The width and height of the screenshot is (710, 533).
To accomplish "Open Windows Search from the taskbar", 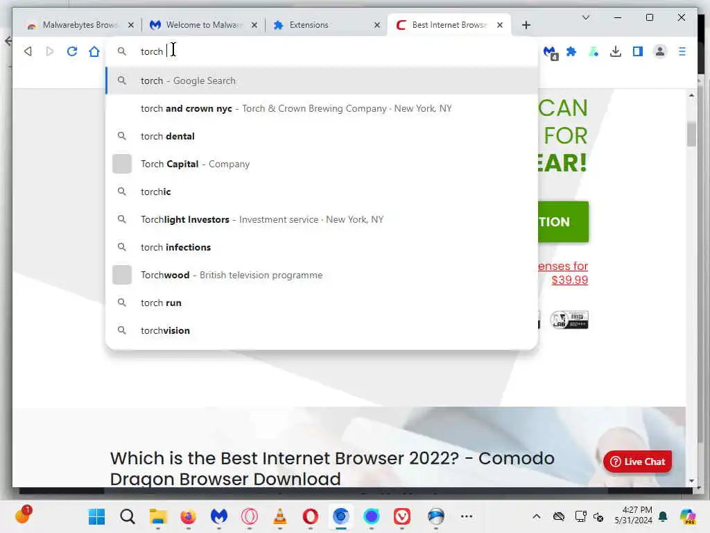I will click(128, 516).
